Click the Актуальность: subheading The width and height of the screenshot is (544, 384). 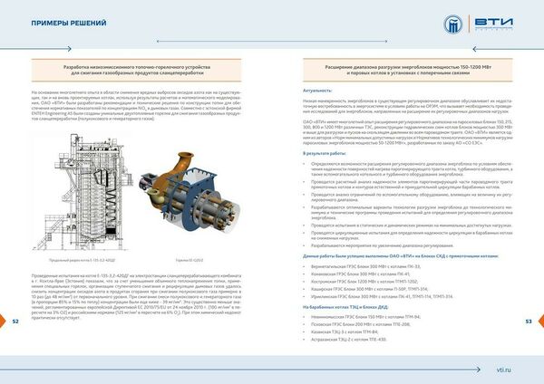[317, 91]
